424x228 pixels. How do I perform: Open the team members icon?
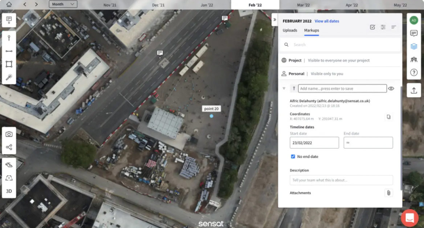414,60
